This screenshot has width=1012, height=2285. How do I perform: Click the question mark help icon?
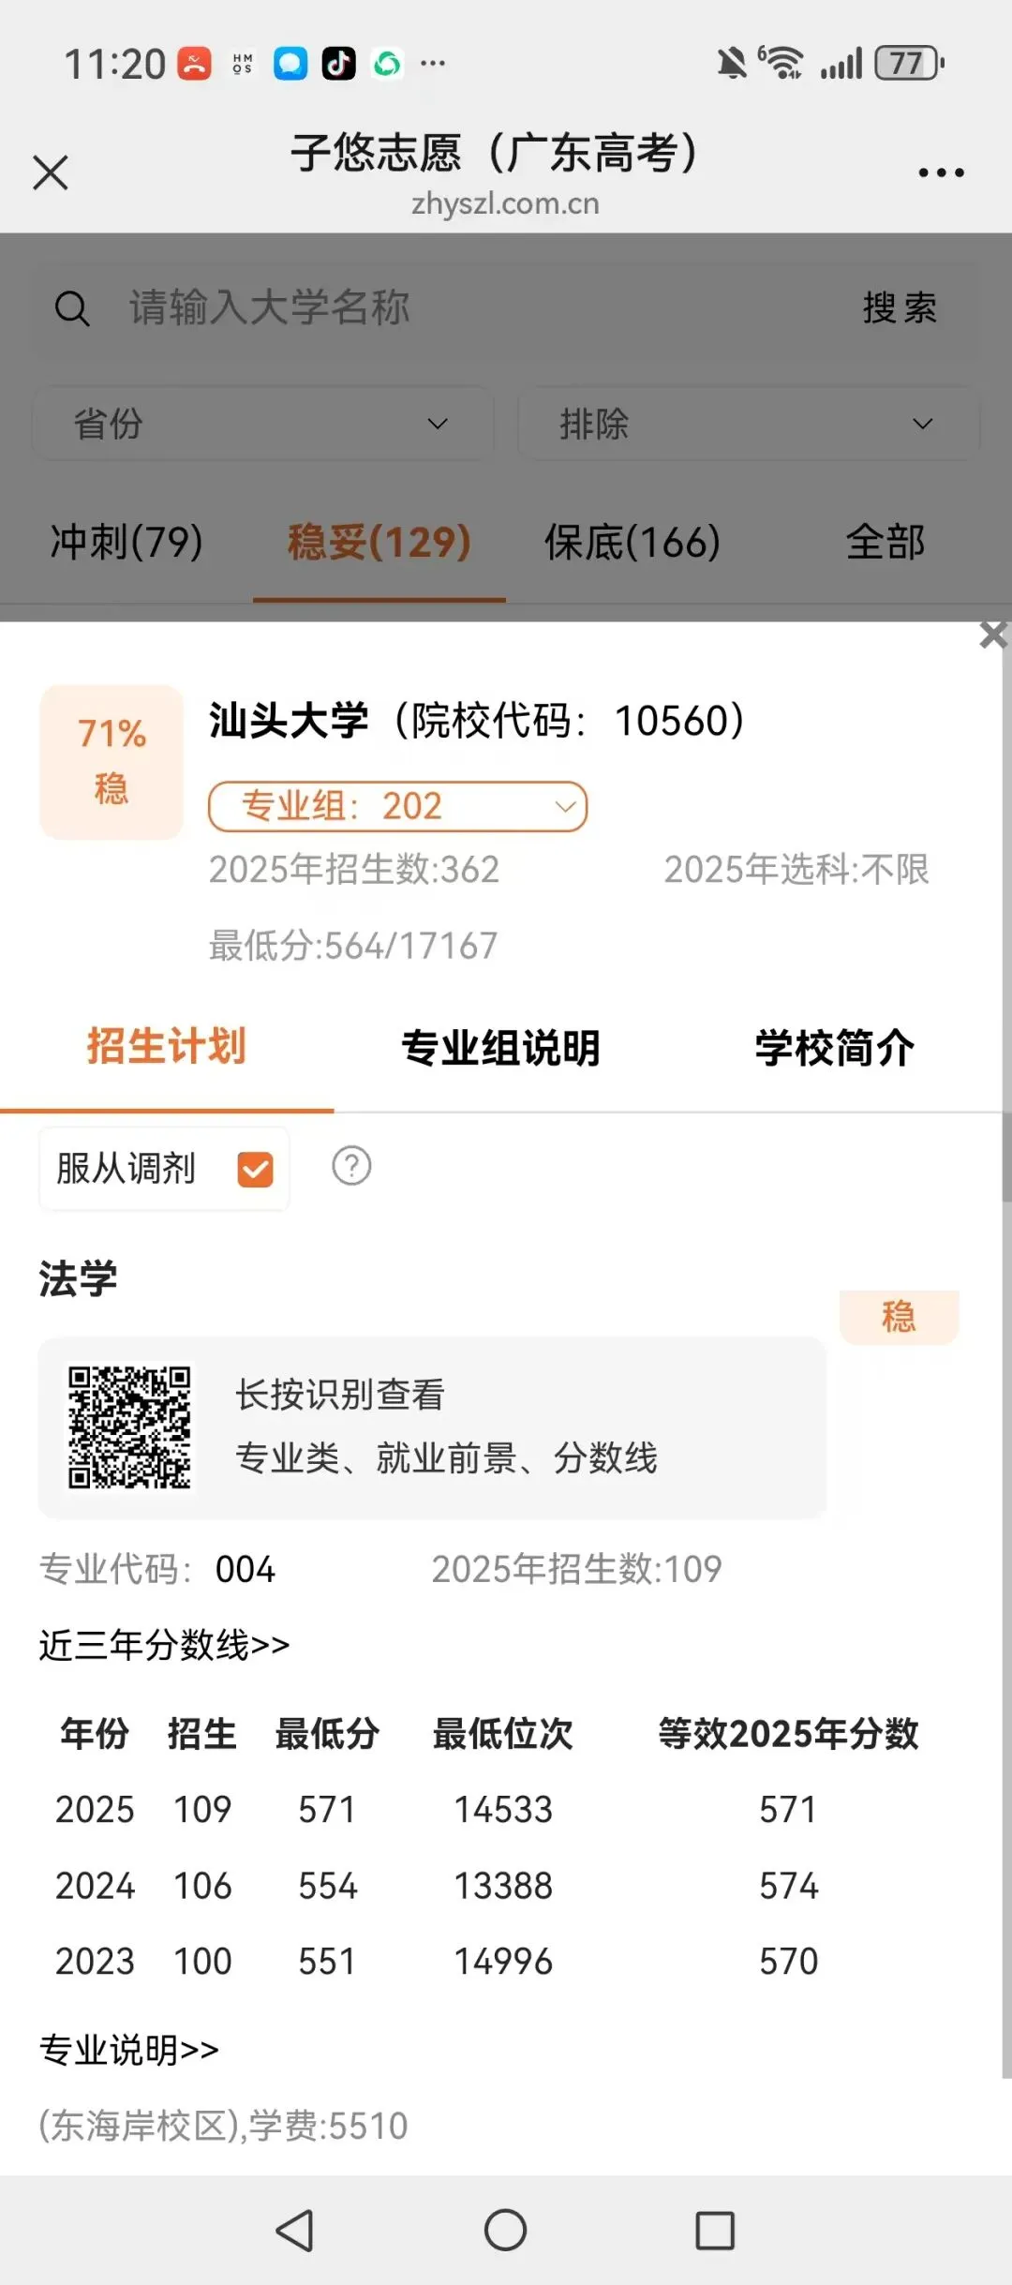[x=351, y=1166]
